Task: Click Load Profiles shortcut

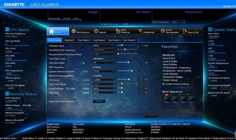Action: 170,61
